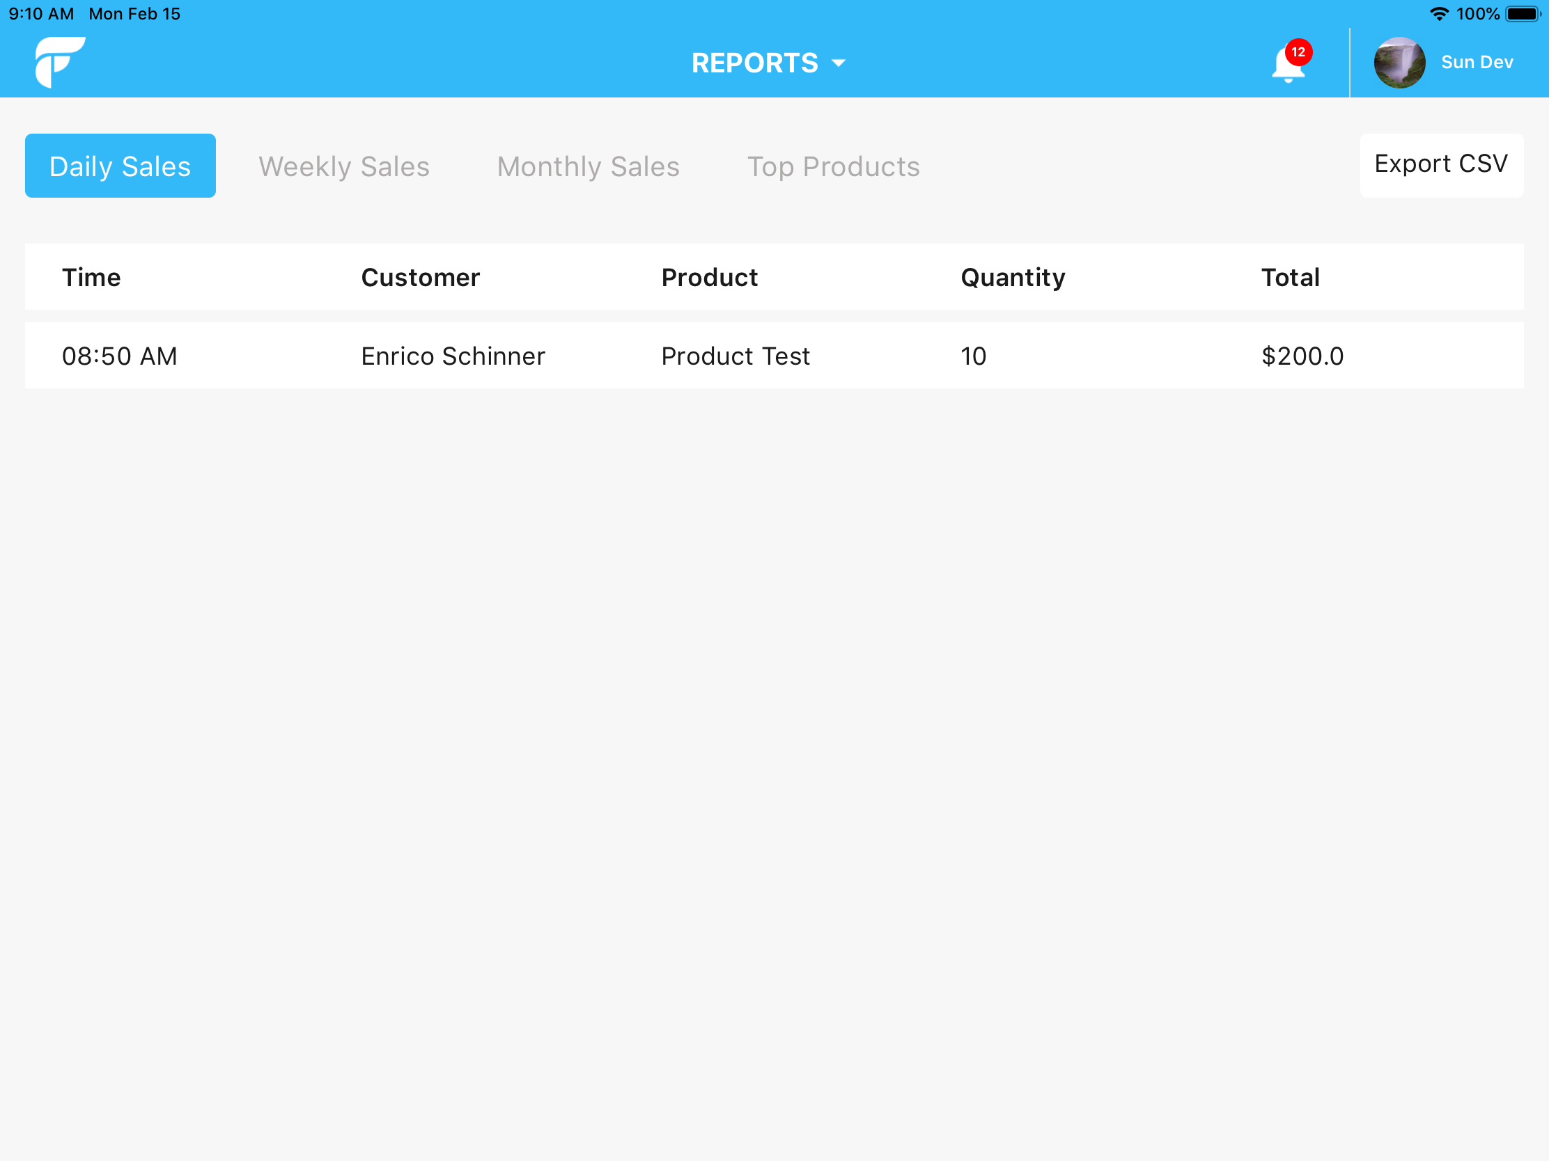Open notifications bell icon
1549x1161 pixels.
coord(1287,67)
